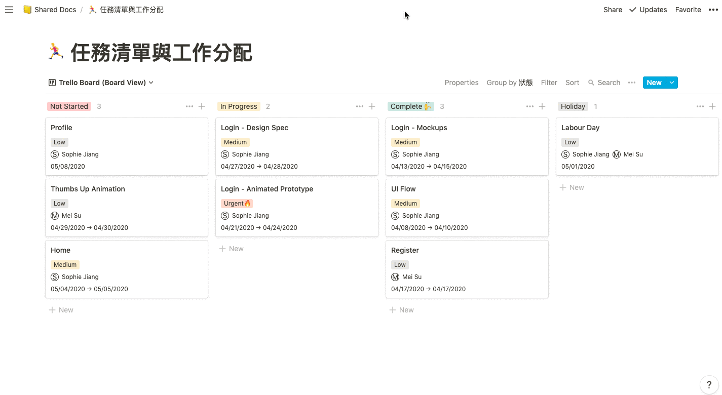
Task: Click the Not Started red status tag
Action: click(x=69, y=106)
